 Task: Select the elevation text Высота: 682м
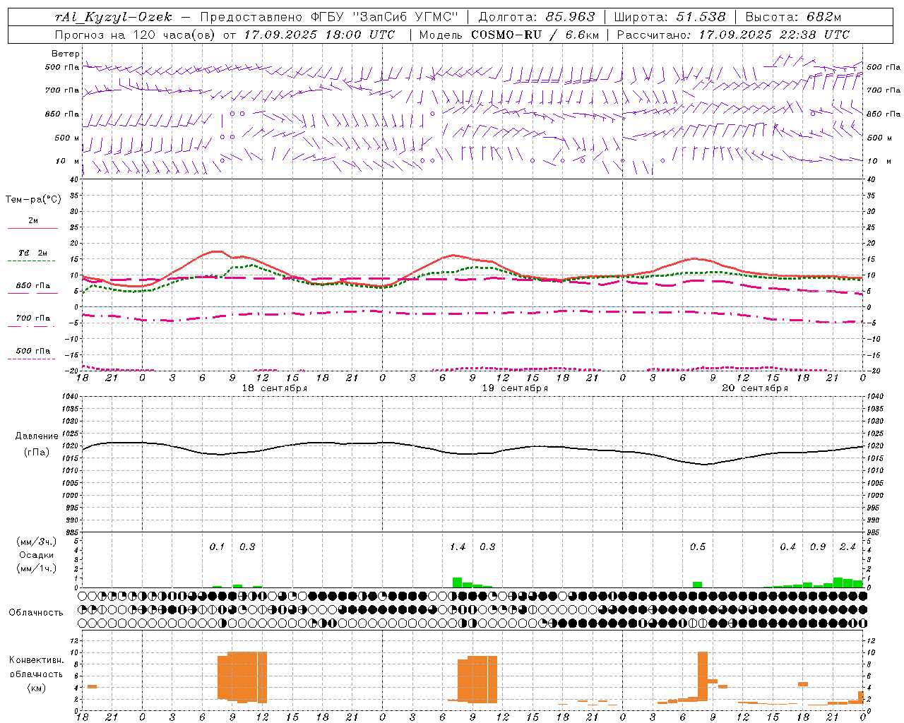click(793, 17)
